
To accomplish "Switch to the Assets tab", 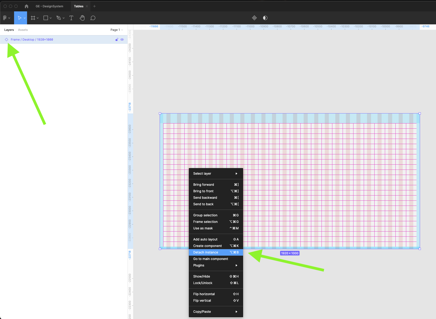I will coord(23,30).
